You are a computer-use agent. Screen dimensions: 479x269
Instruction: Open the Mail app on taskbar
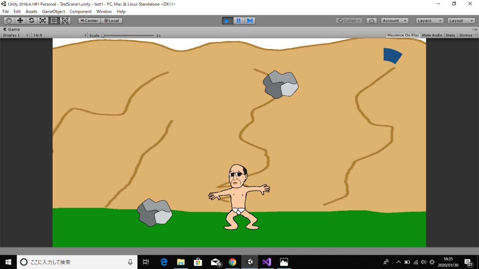coord(216,262)
